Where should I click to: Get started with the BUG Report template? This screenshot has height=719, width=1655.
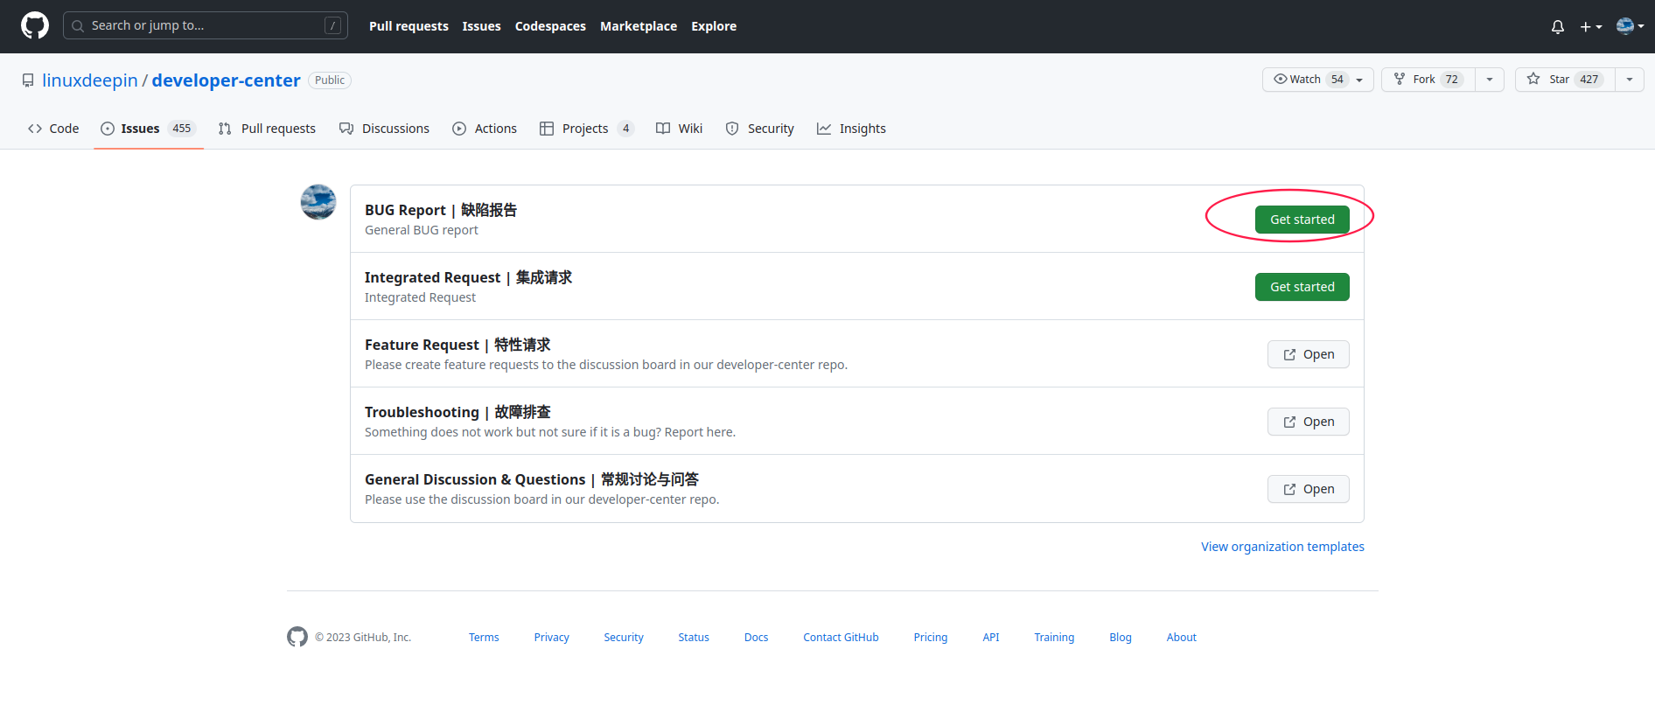coord(1302,220)
